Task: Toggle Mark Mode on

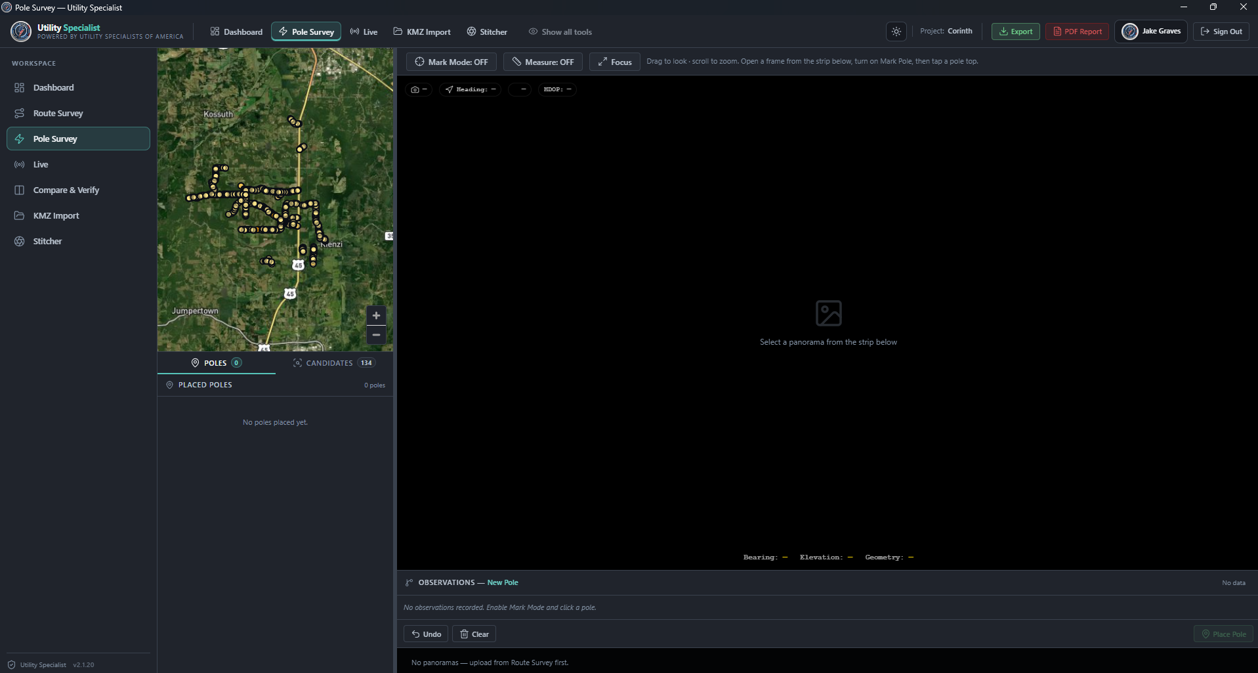Action: [451, 62]
